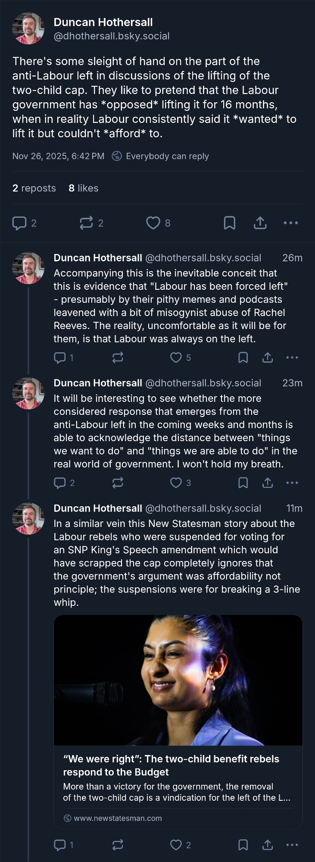Open the three-dot menu on the 11m reply
The height and width of the screenshot is (862, 315).
point(292,845)
